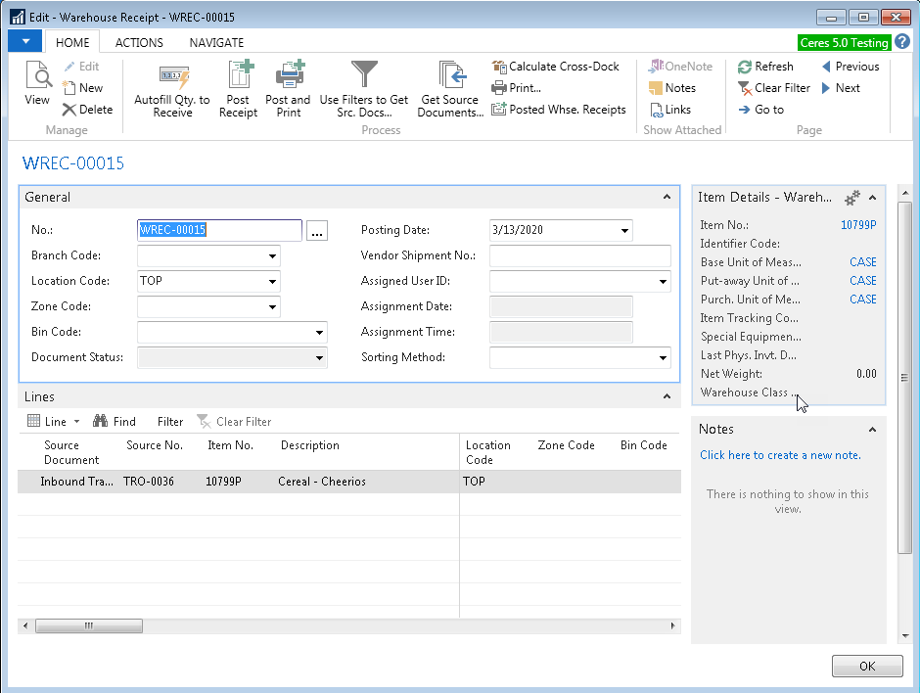The image size is (920, 693).
Task: Click the Get Source Documents icon
Action: (x=450, y=76)
